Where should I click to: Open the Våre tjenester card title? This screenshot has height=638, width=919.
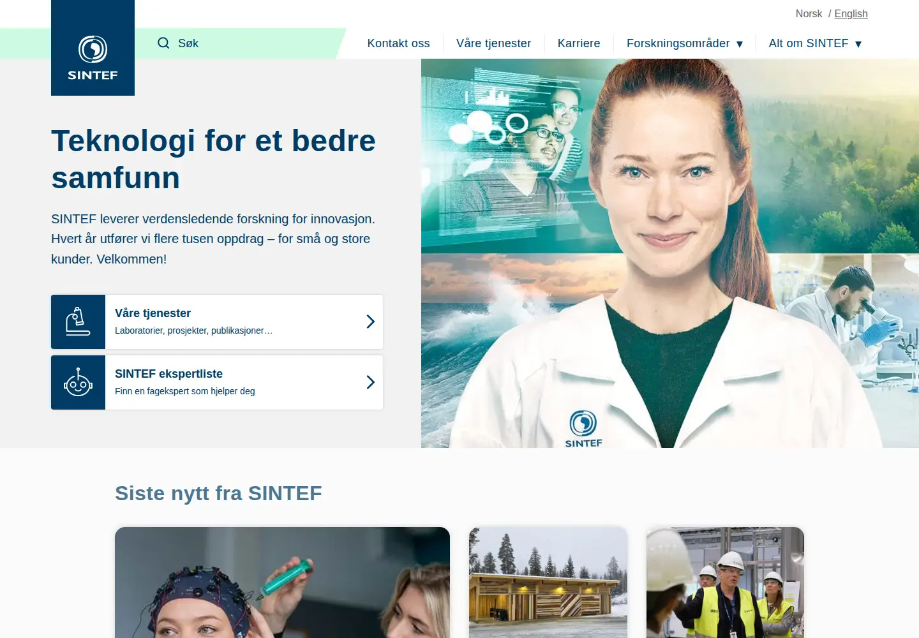tap(153, 313)
